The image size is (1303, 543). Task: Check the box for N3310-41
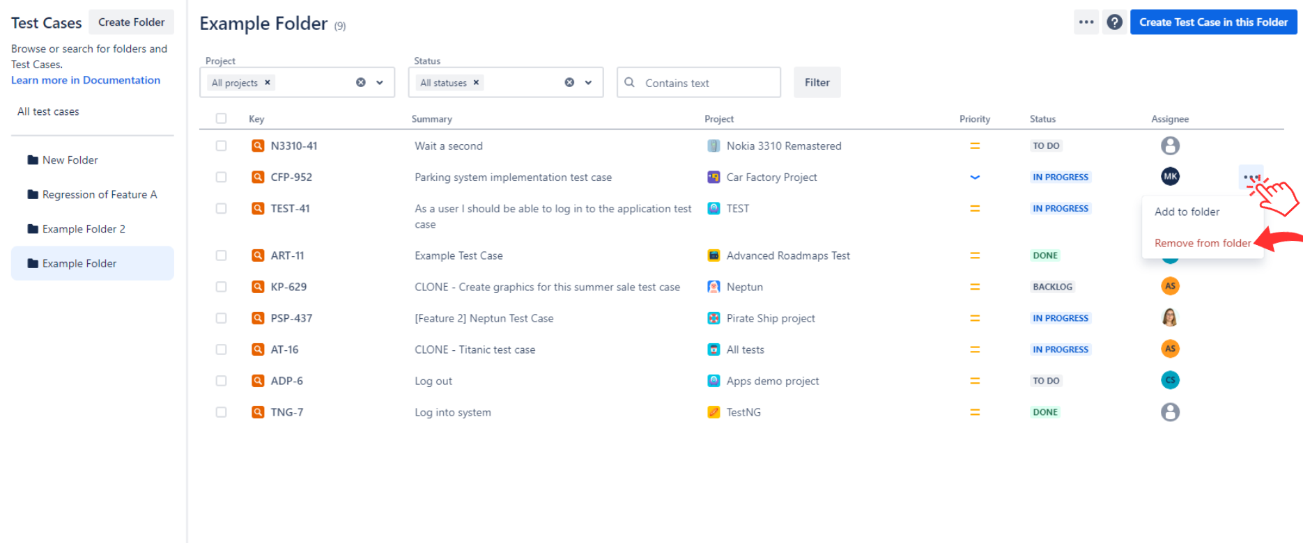click(221, 145)
